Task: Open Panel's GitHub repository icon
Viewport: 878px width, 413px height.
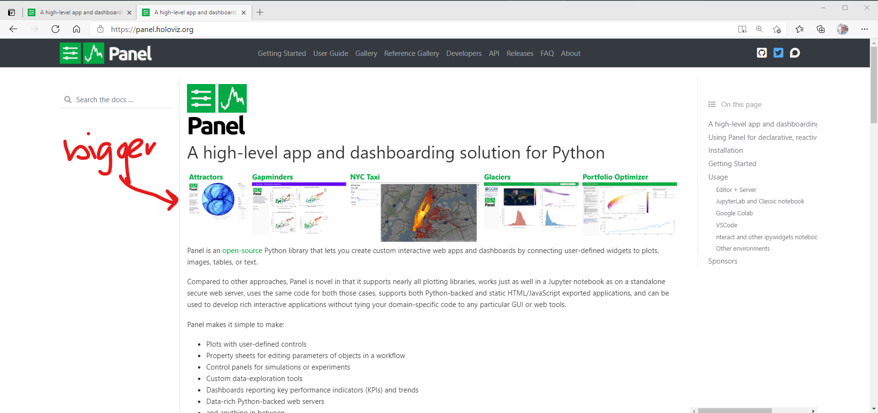Action: point(762,53)
